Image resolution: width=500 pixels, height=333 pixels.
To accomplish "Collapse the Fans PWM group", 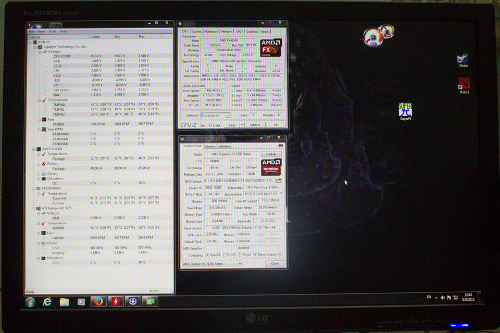I will [x=39, y=130].
